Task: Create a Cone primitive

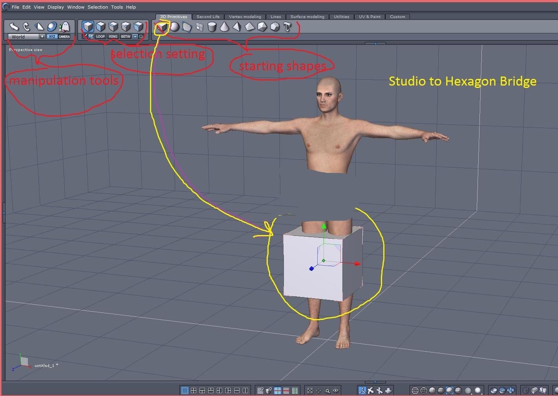Action: coord(224,27)
